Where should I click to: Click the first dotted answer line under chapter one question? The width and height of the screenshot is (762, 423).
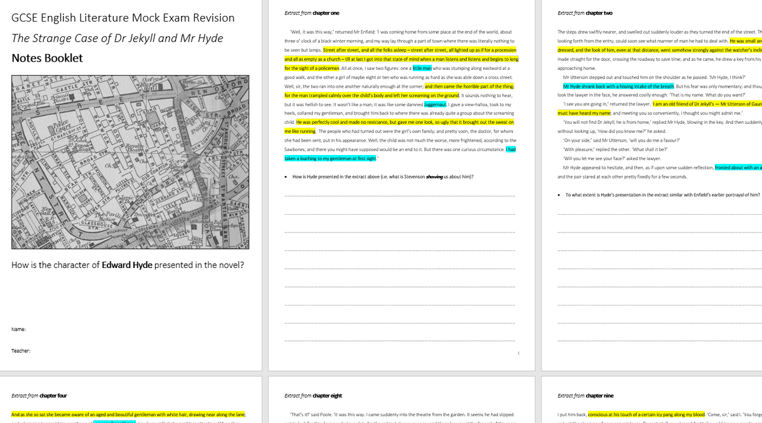click(x=401, y=197)
